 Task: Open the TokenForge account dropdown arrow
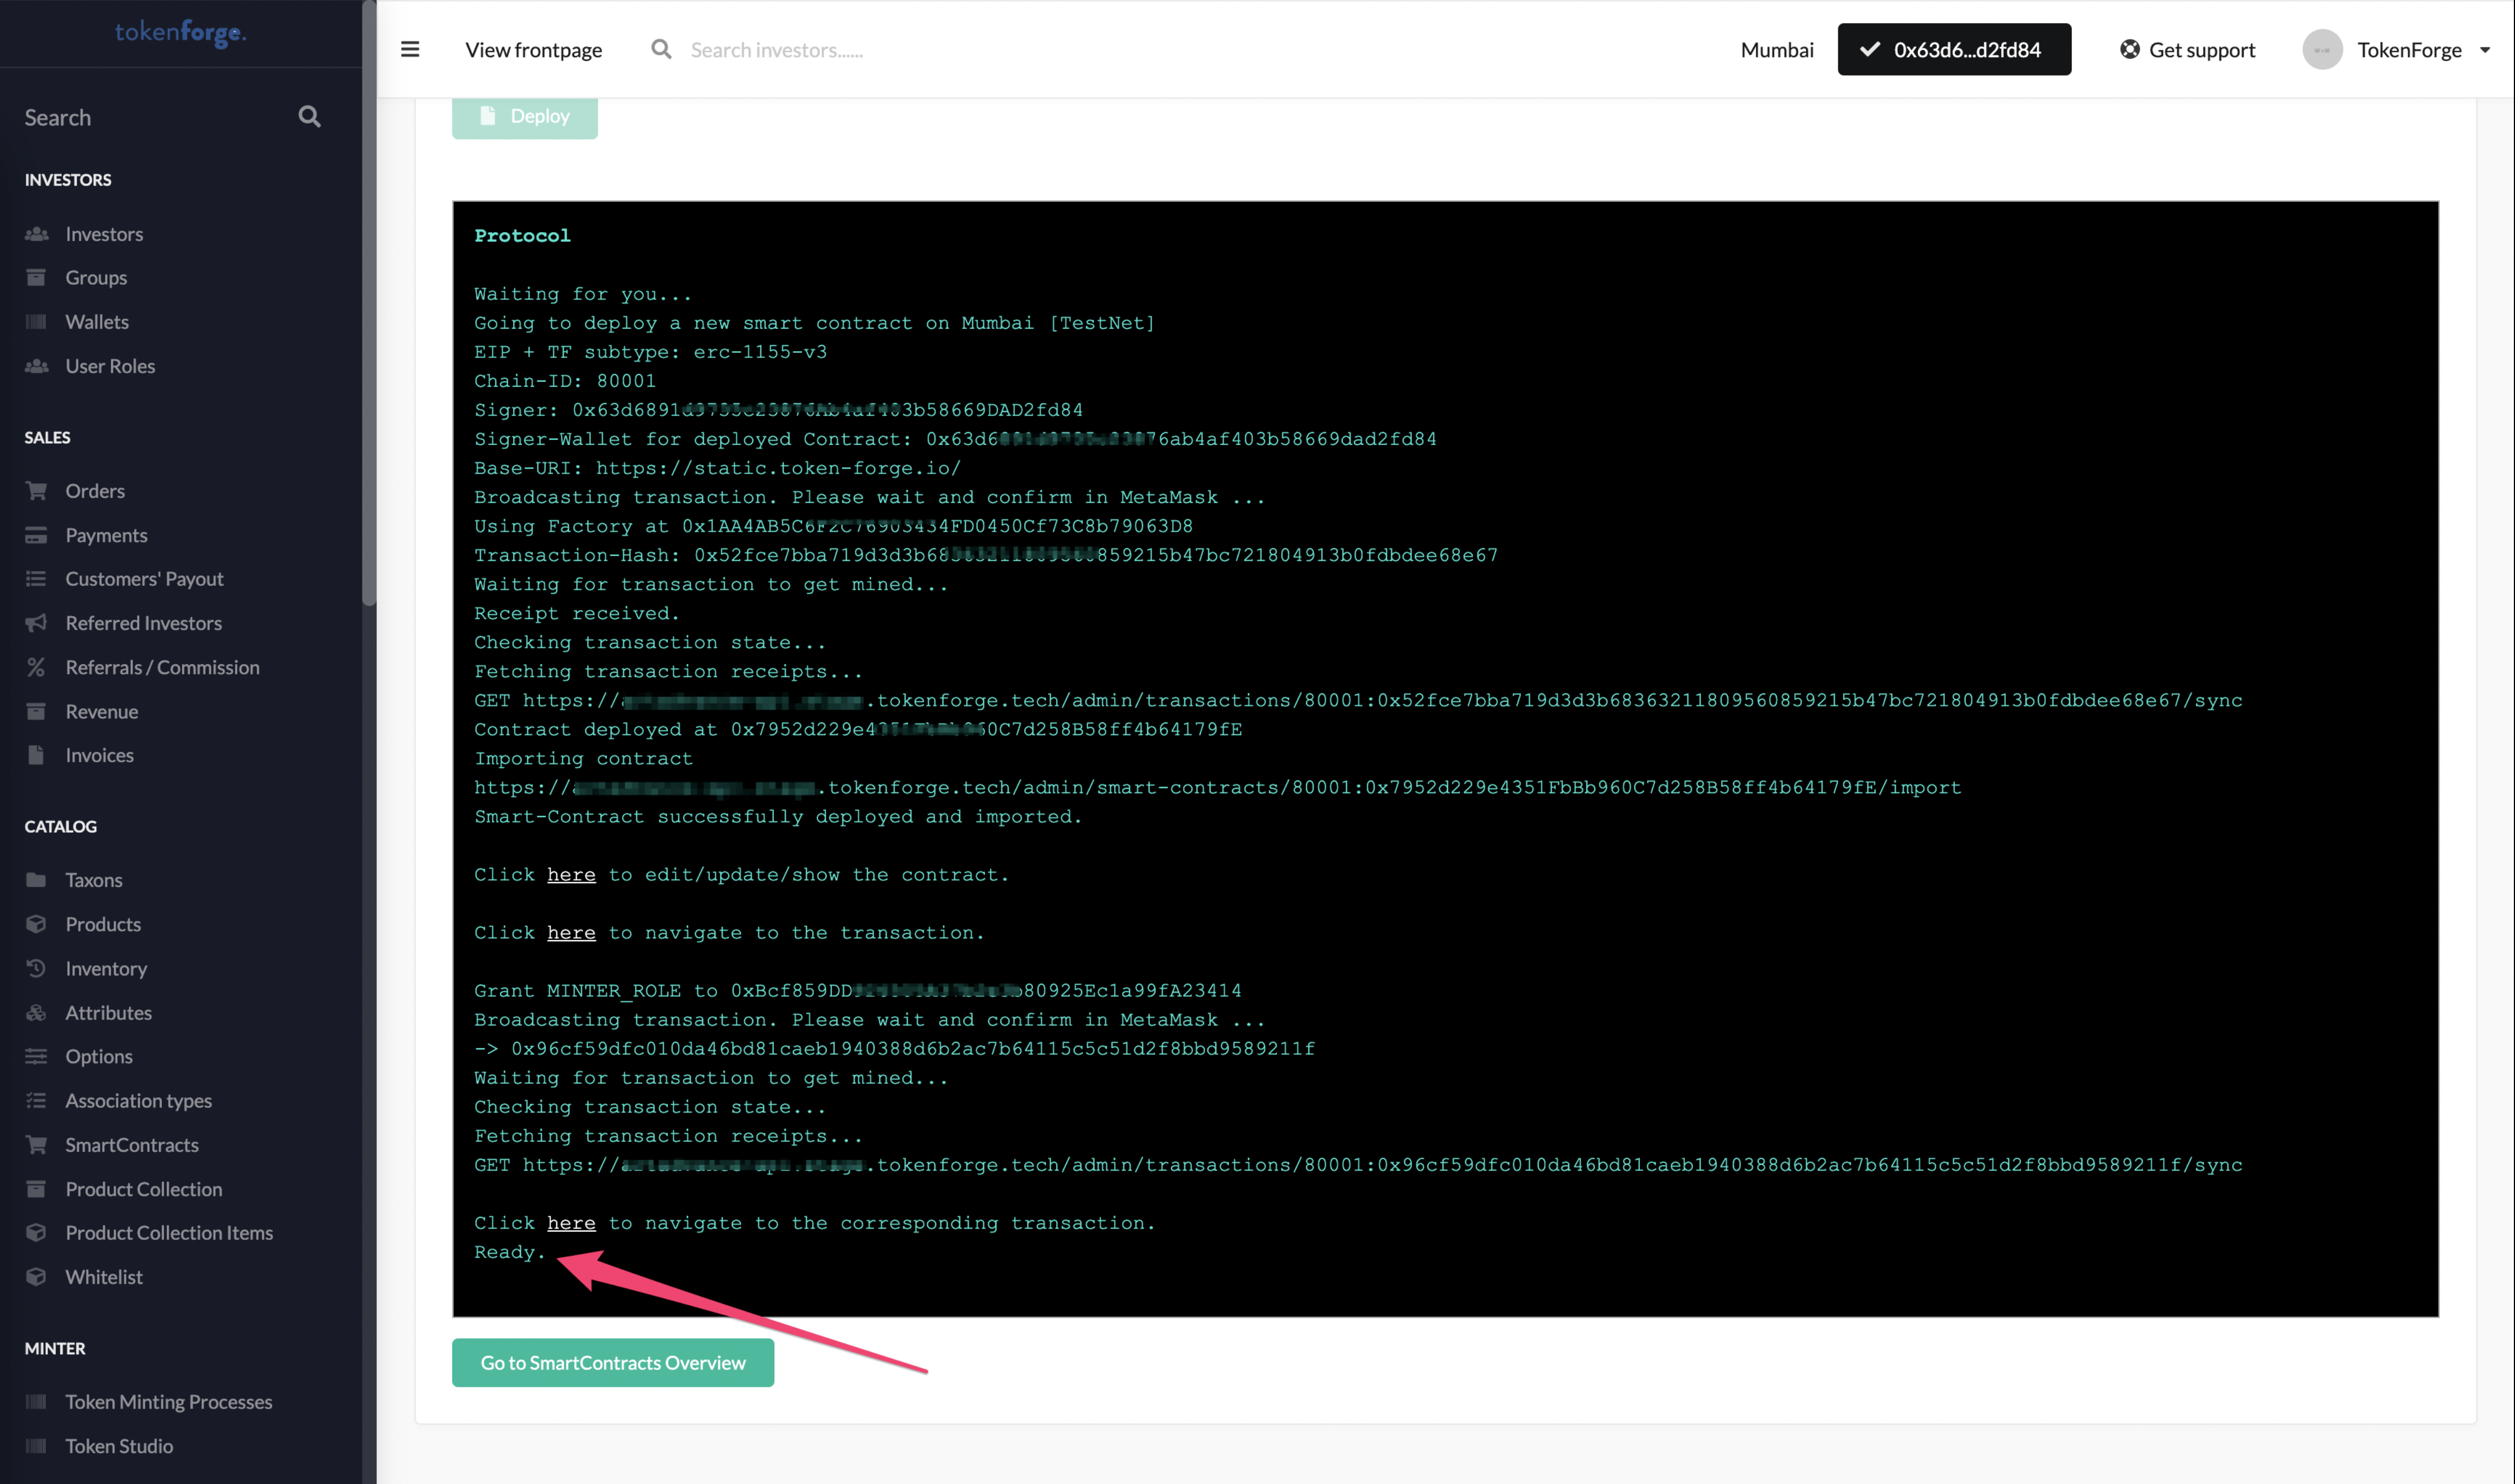pyautogui.click(x=2485, y=50)
